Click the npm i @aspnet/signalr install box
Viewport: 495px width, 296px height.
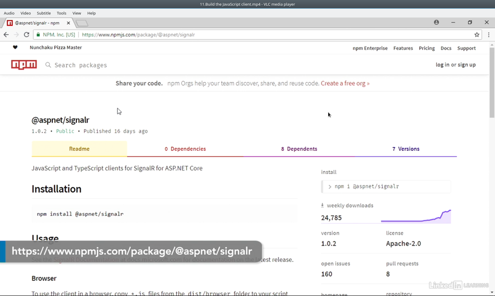[x=386, y=187]
